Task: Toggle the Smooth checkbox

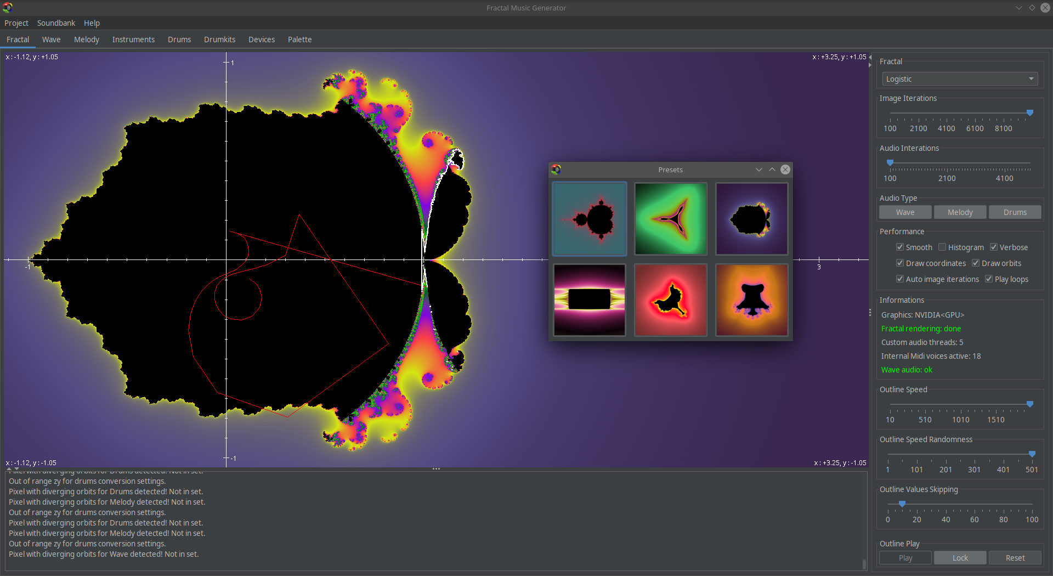Action: pyautogui.click(x=900, y=247)
